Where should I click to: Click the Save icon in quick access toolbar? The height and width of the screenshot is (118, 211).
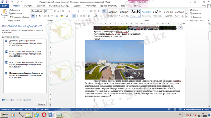point(7,2)
